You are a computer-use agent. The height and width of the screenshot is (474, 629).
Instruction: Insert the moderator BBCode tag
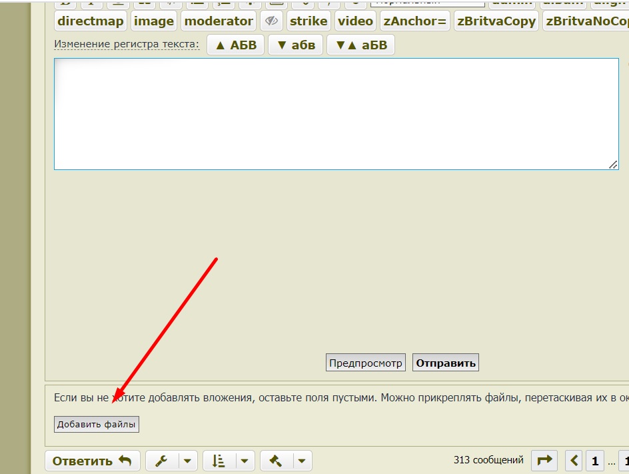pyautogui.click(x=219, y=21)
